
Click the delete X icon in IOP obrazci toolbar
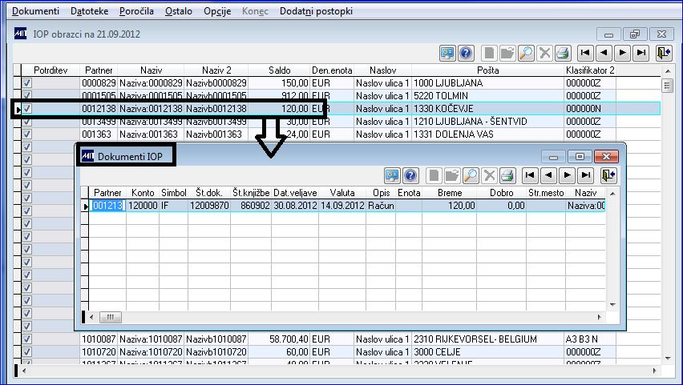point(544,53)
